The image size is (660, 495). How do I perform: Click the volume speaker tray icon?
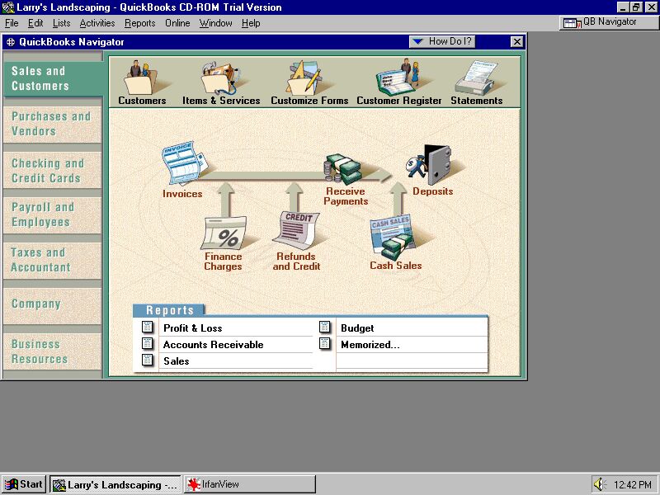(600, 484)
